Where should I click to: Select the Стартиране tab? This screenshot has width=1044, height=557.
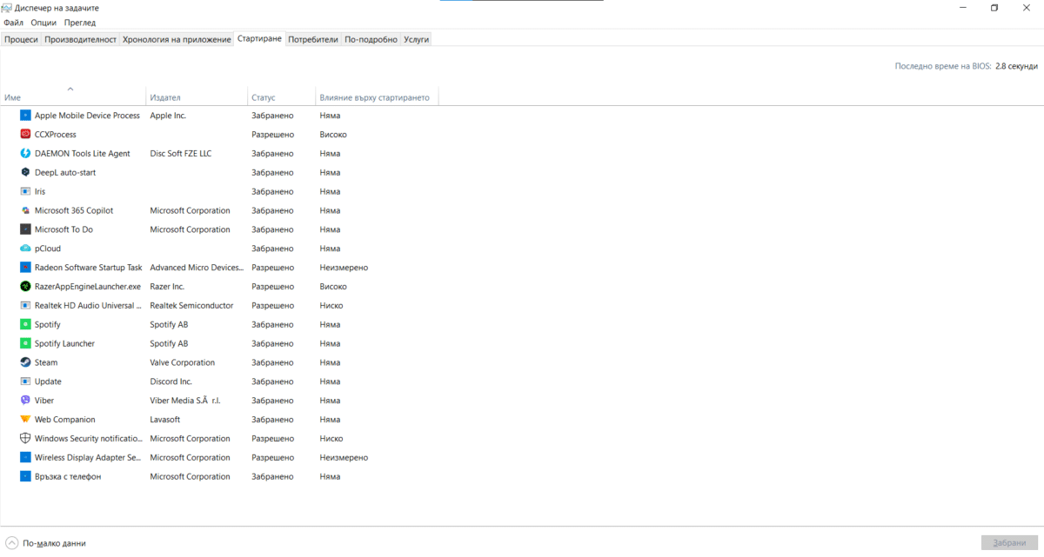click(259, 39)
